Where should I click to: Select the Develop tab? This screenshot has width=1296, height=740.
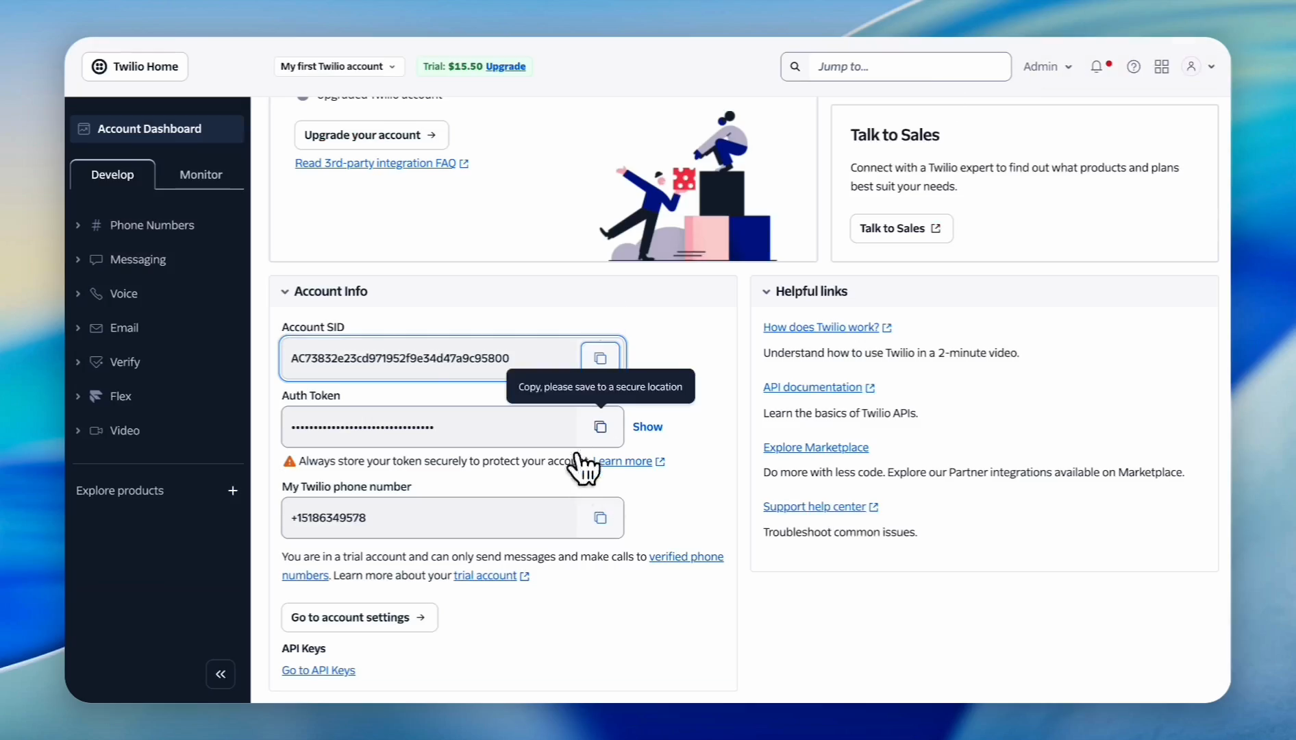112,175
